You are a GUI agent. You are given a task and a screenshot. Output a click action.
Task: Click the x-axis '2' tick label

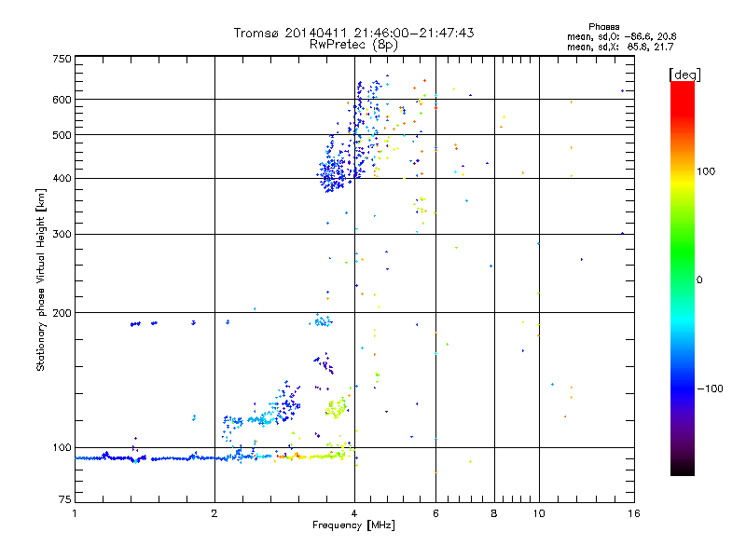214,513
